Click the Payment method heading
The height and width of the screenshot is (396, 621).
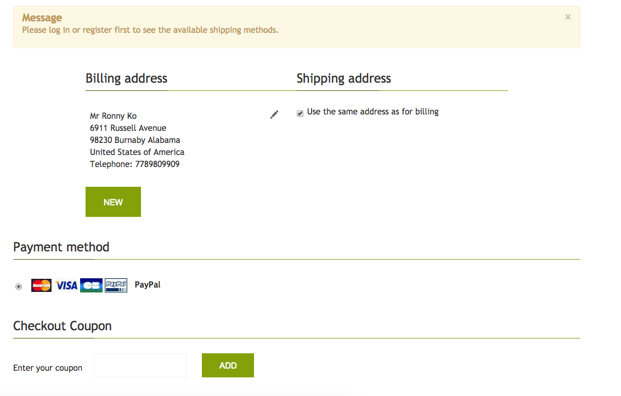(61, 247)
